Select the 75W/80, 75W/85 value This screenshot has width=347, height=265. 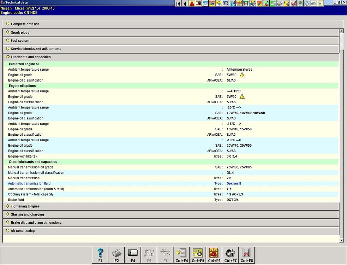pos(239,167)
